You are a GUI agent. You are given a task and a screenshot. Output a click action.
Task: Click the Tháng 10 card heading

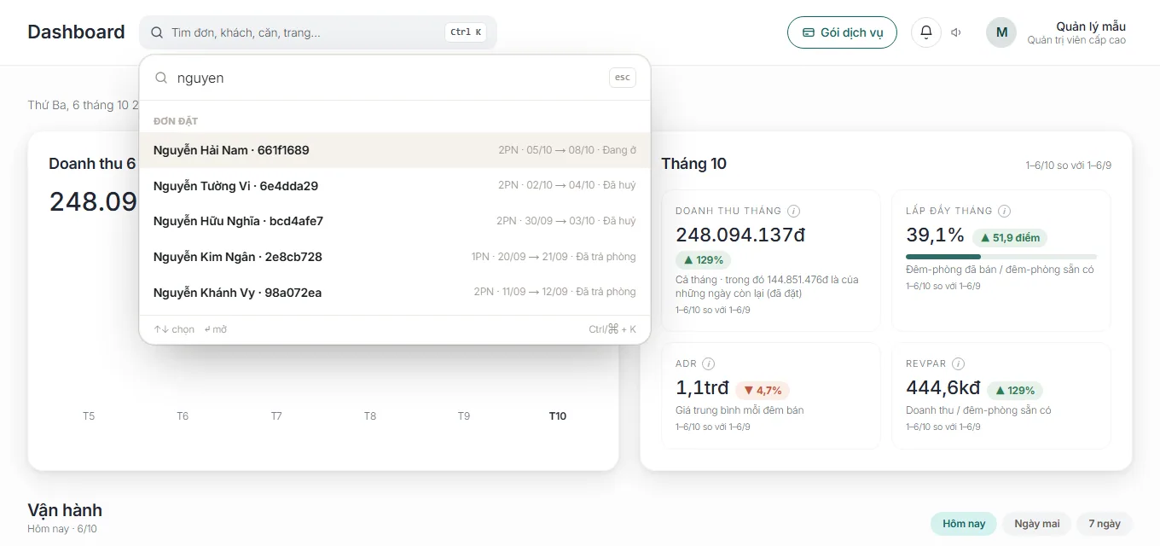(x=693, y=164)
